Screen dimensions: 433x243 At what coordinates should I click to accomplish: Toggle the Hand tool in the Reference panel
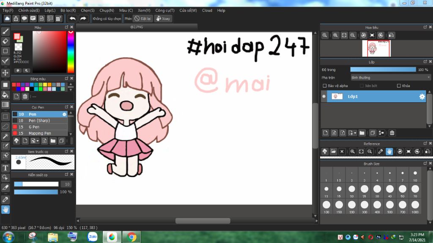click(389, 151)
